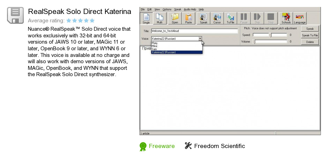Screen dimensions: 328x162
Task: Select Katerina22 (Russian) in the voice list
Action: [x=177, y=52]
